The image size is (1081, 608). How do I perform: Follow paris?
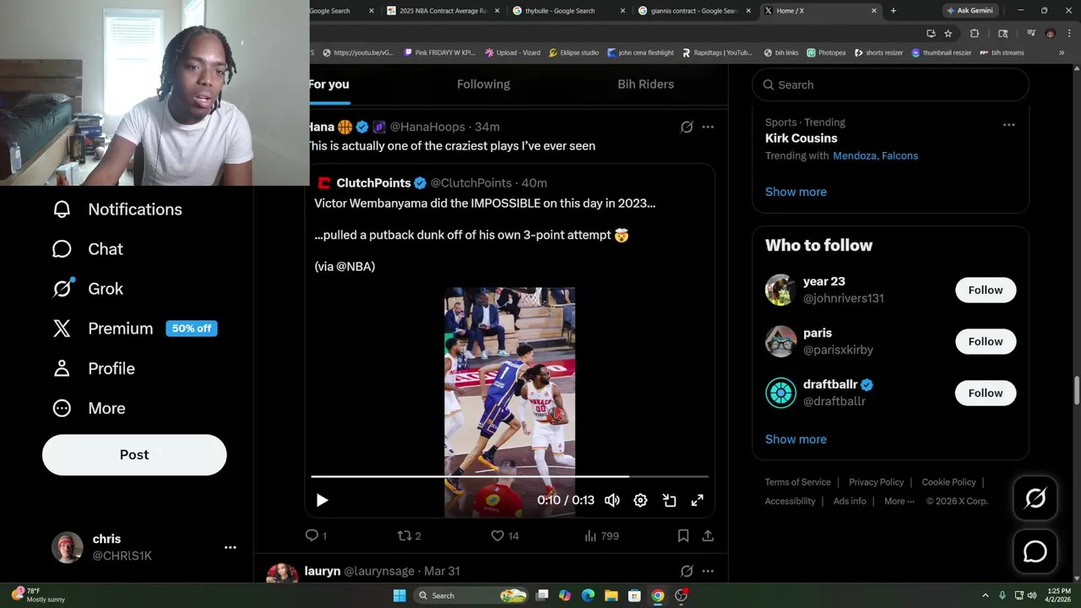(x=986, y=342)
